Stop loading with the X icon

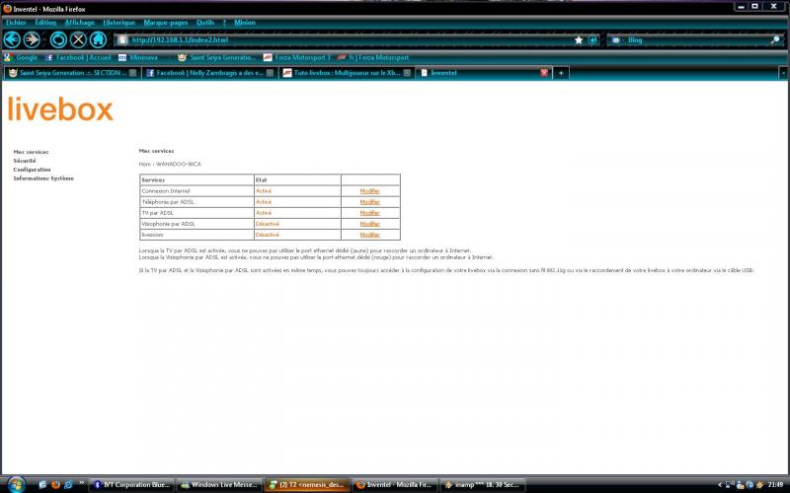[78, 39]
